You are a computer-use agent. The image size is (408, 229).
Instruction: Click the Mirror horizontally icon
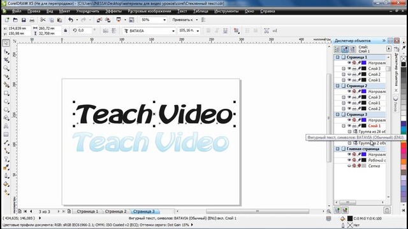tap(106, 31)
